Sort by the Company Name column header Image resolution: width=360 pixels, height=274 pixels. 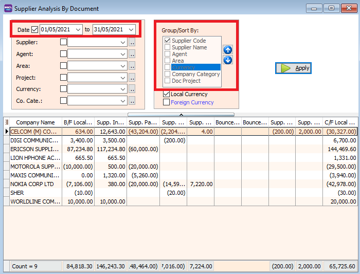click(x=35, y=122)
